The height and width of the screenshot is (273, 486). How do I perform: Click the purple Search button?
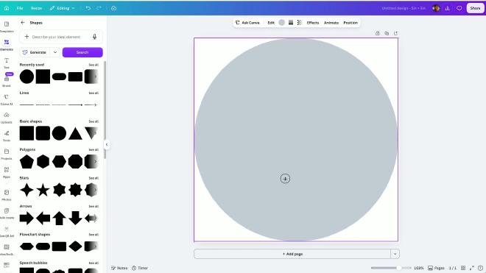point(82,52)
